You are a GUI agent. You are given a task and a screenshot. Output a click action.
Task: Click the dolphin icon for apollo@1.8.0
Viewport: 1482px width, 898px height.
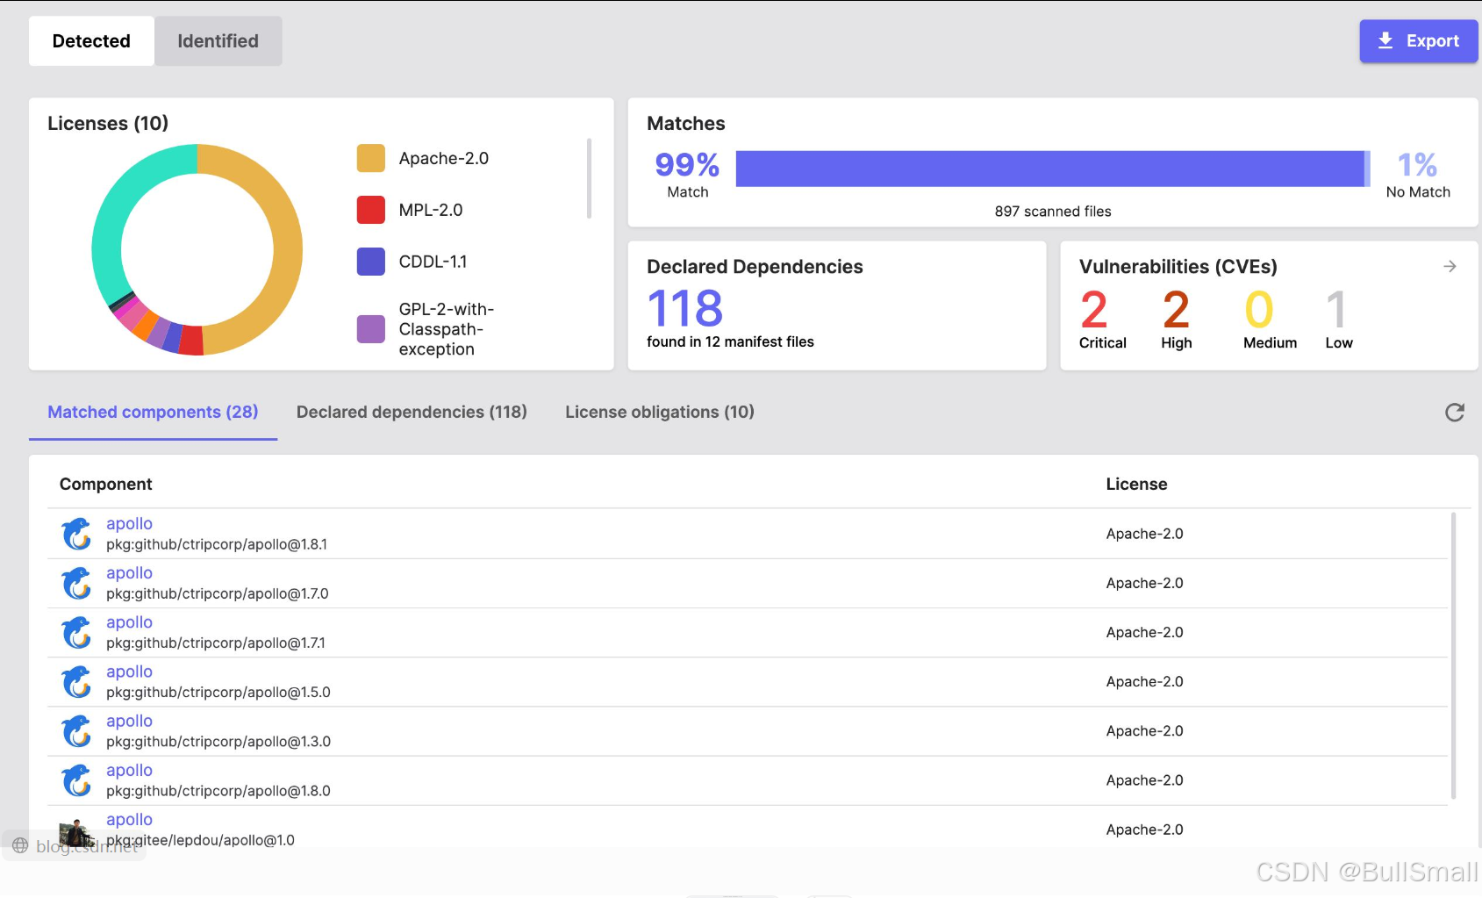pos(77,780)
